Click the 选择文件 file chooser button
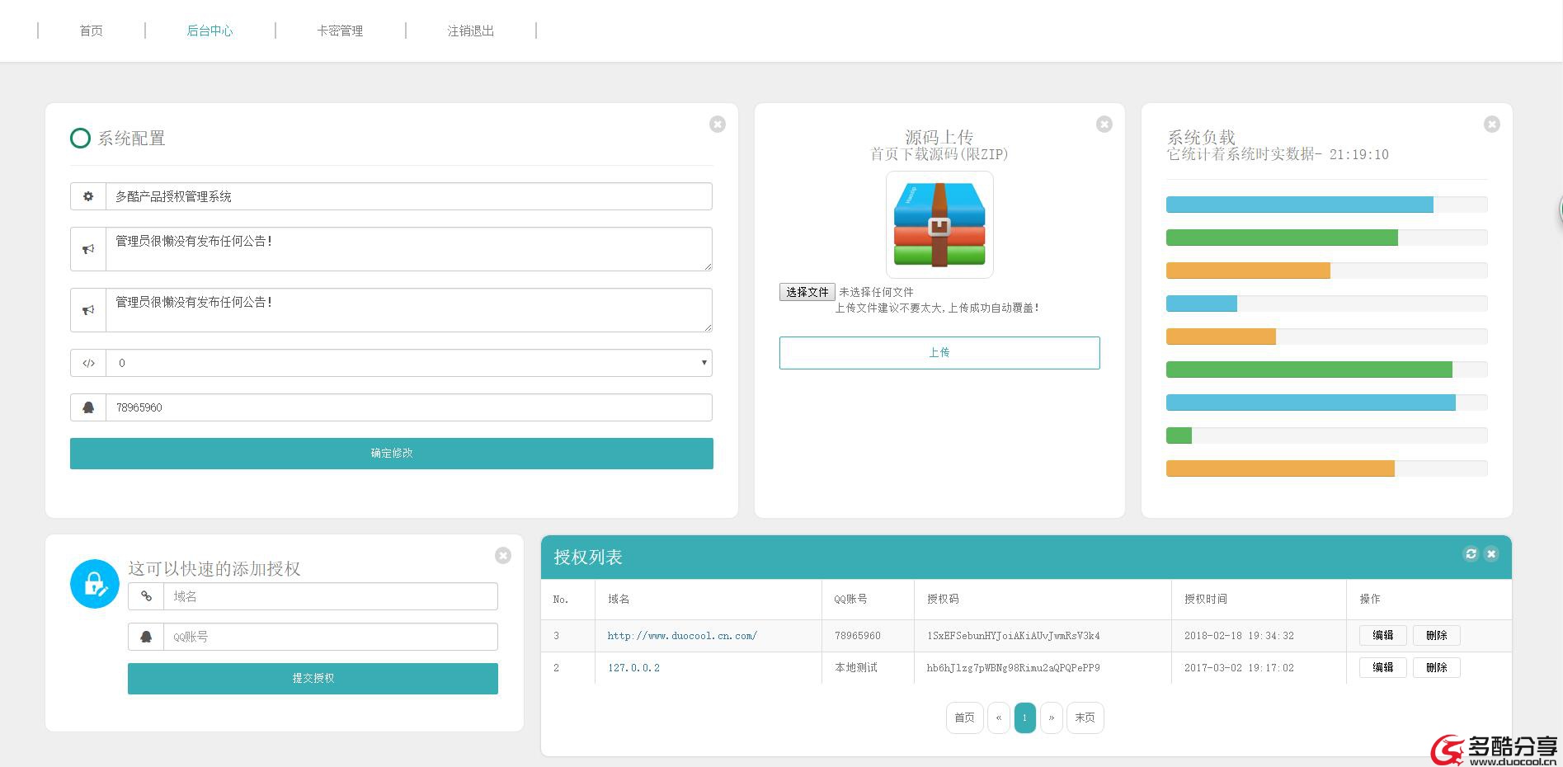The width and height of the screenshot is (1563, 767). [x=807, y=292]
